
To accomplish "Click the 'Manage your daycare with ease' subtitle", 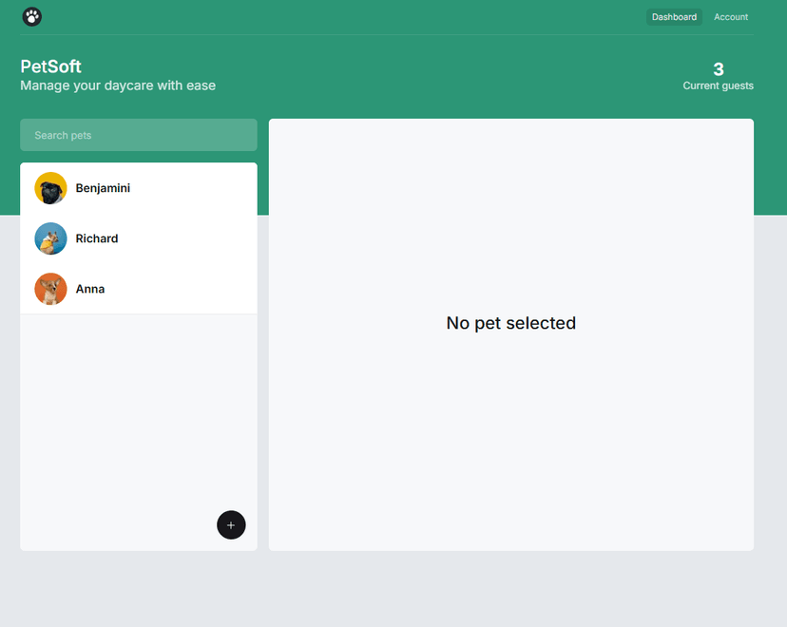I will [x=118, y=85].
